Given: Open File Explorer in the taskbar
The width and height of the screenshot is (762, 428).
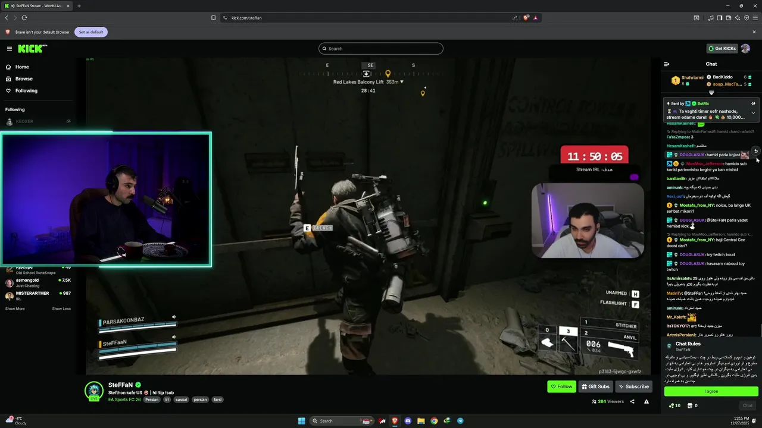Looking at the screenshot, I should (421, 421).
